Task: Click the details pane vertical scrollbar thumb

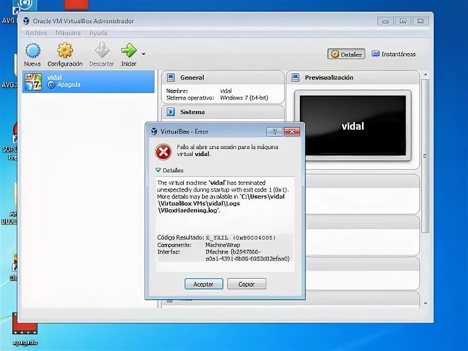Action: (426, 156)
